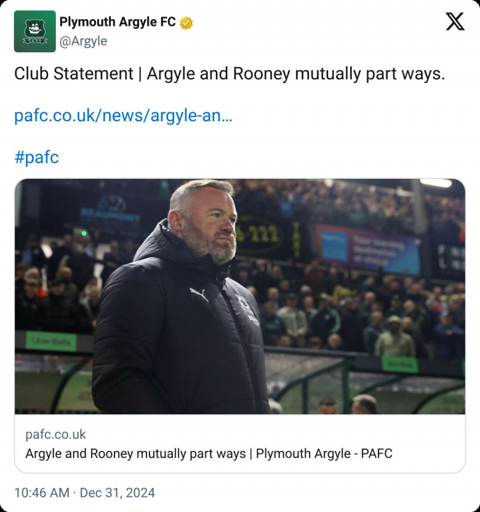The image size is (480, 512).
Task: Select the #pafc hashtag
Action: [x=37, y=157]
